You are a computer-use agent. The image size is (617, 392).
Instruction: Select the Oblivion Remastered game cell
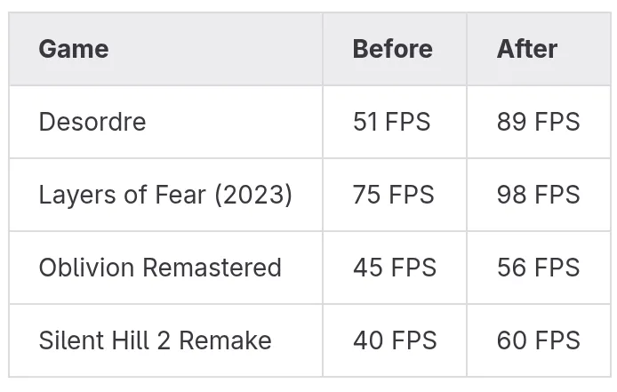[x=160, y=268]
